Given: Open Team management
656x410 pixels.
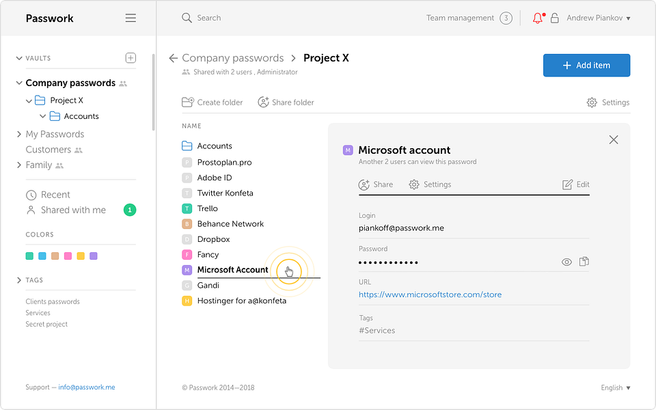Looking at the screenshot, I should tap(460, 18).
